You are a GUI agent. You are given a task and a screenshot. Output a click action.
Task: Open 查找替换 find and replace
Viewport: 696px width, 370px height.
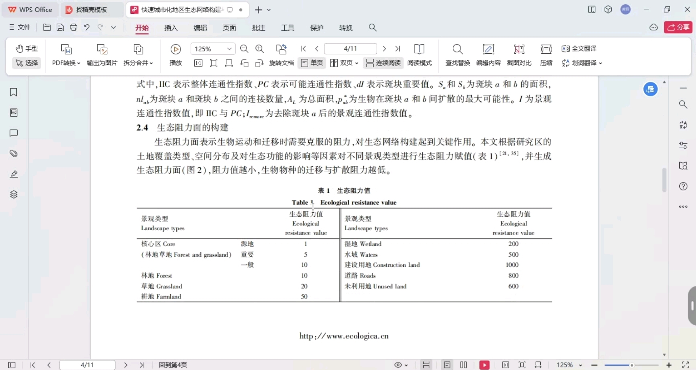pyautogui.click(x=458, y=55)
